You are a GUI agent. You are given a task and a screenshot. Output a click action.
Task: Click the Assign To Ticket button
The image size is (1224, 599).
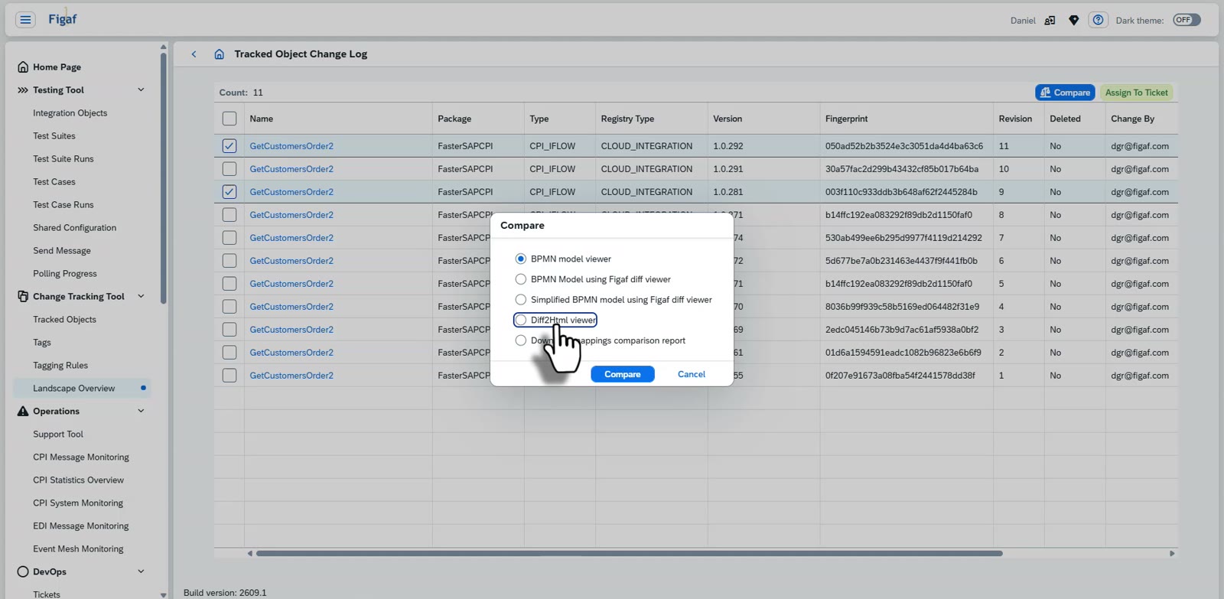pyautogui.click(x=1136, y=93)
